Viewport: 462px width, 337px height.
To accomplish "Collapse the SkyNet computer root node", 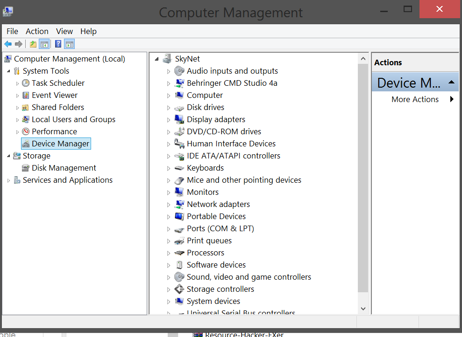I will [156, 59].
